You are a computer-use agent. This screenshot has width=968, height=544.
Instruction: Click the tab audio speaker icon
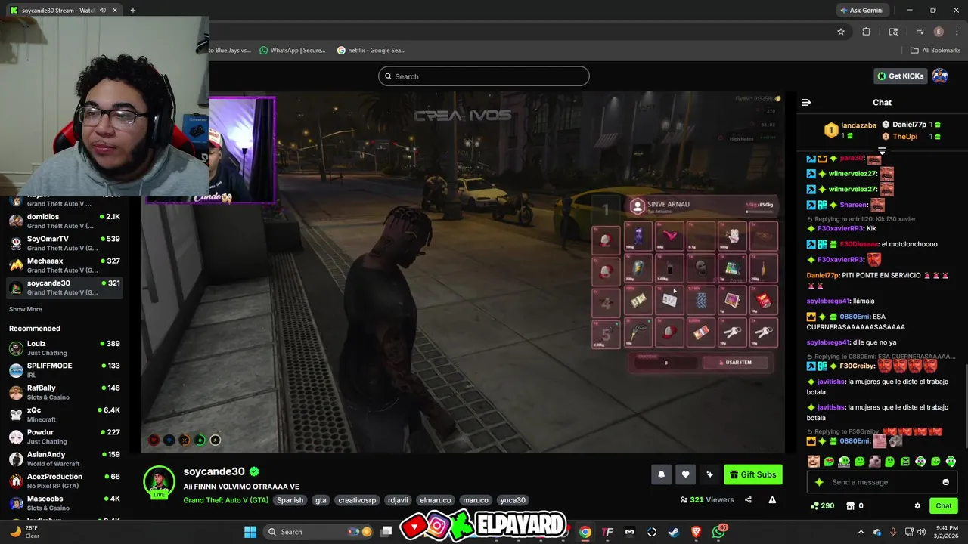pyautogui.click(x=103, y=10)
